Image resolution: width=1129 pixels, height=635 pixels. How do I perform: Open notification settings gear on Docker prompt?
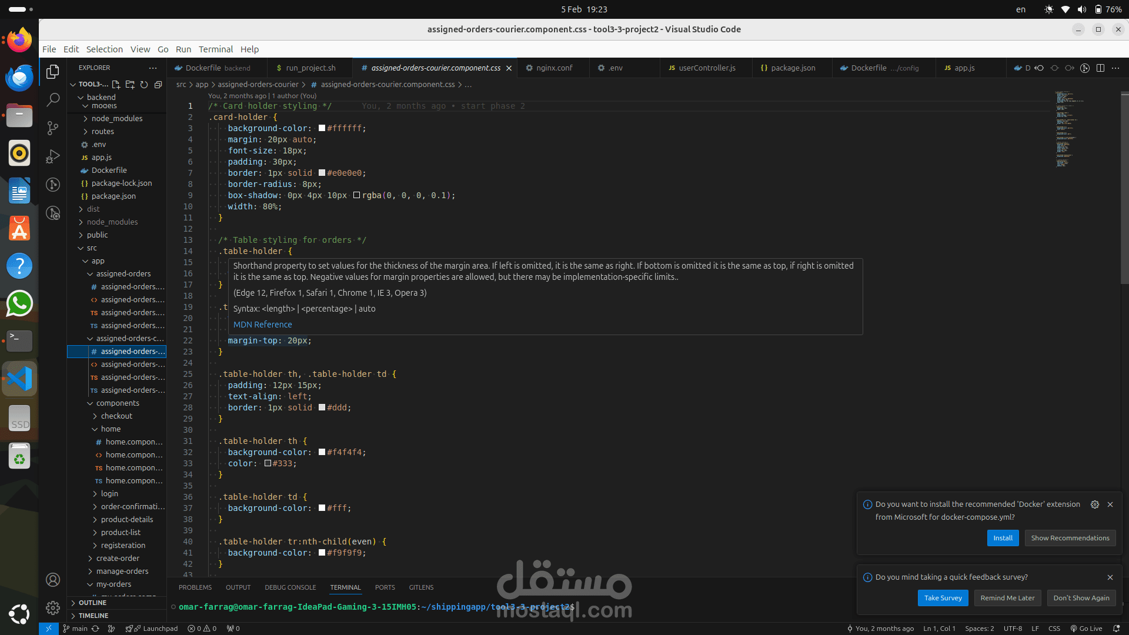1094,504
